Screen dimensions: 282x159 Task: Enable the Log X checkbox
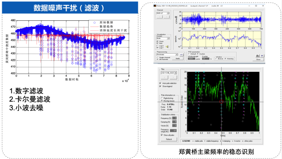(x=158, y=46)
